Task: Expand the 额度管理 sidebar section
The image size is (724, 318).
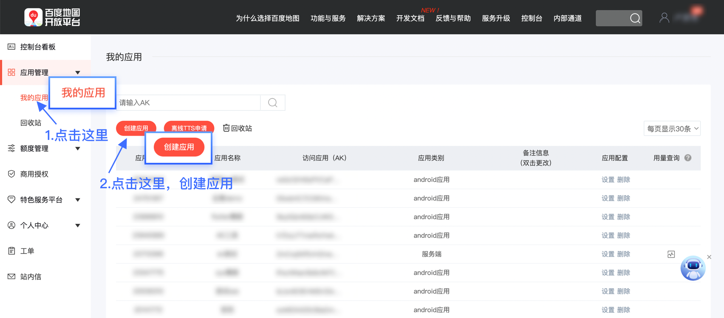Action: [x=77, y=148]
